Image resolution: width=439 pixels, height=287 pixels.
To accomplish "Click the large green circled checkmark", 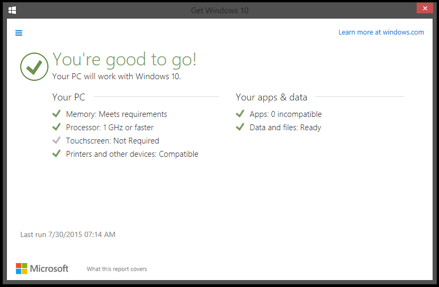I will 34,66.
